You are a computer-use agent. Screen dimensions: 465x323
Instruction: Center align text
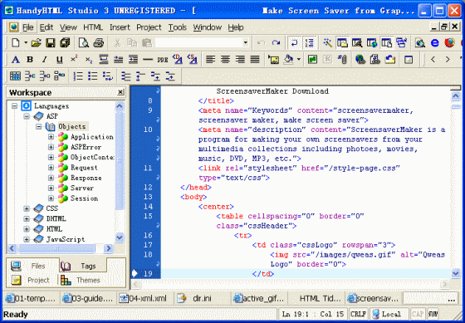coord(225,60)
